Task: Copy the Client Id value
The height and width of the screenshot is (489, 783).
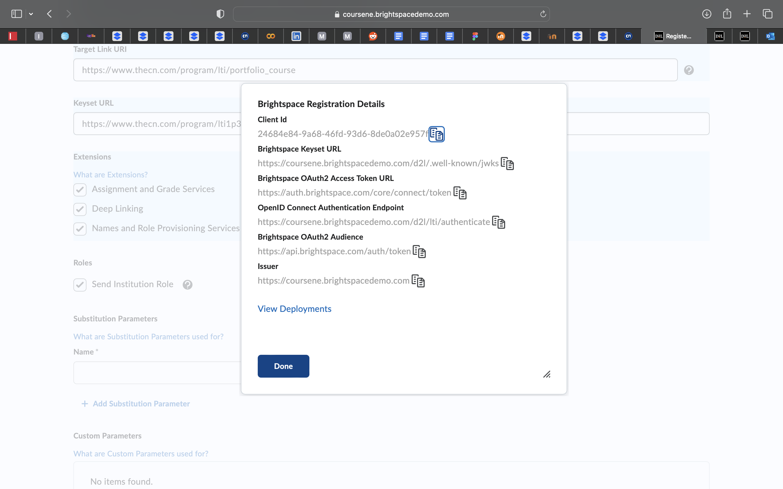Action: pos(436,134)
